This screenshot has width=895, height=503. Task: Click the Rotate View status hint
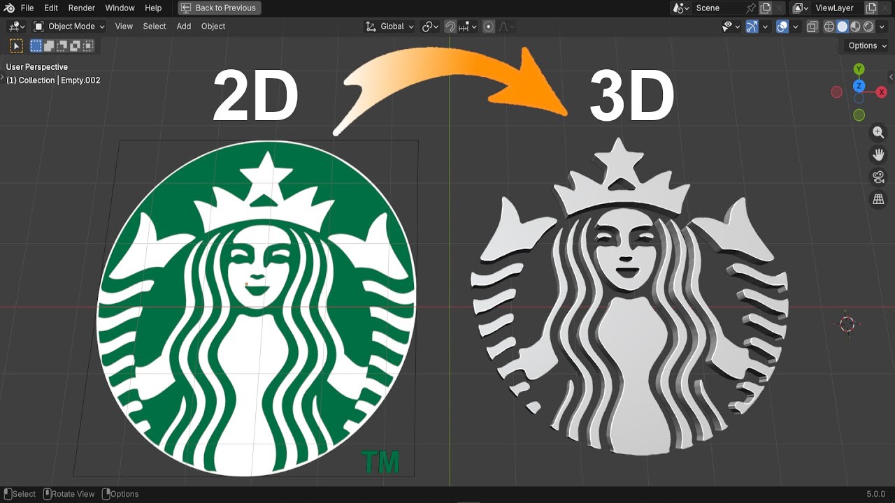point(69,494)
